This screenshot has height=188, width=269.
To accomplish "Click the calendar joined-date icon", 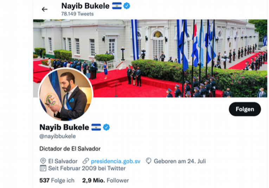I will click(43, 168).
